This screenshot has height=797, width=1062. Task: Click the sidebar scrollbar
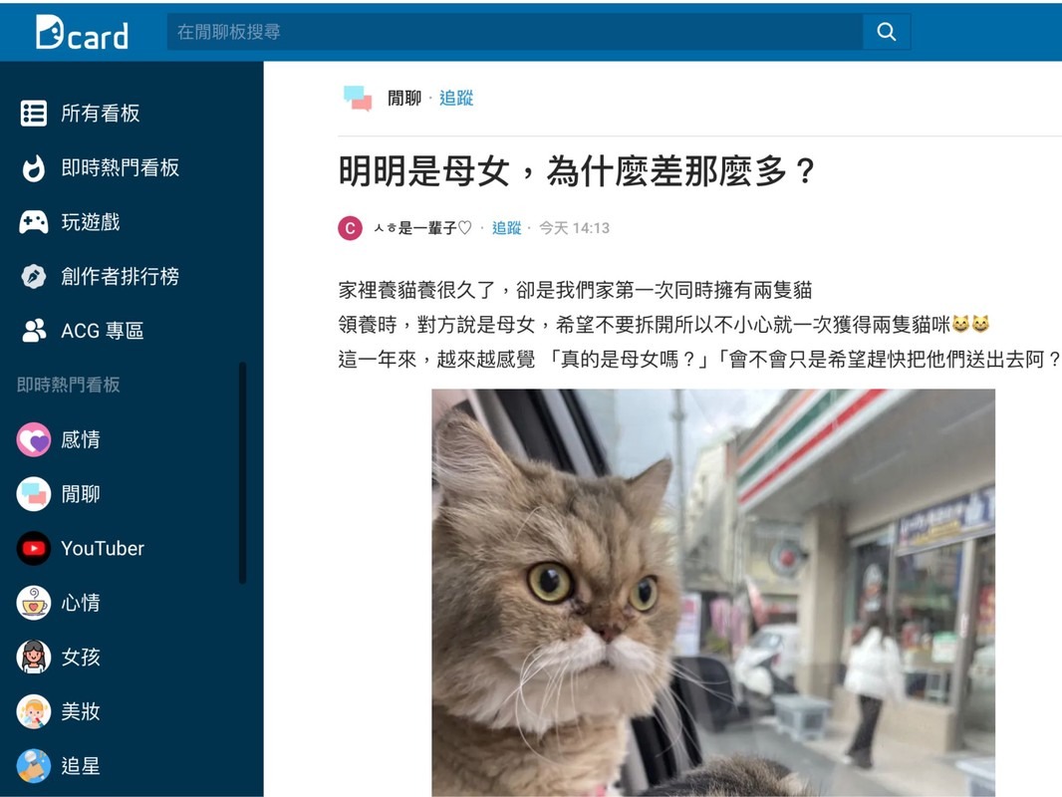[x=242, y=472]
